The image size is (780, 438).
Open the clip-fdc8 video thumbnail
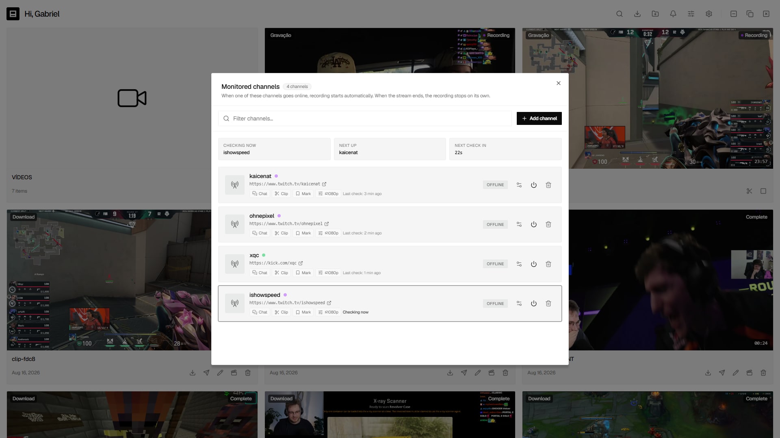point(109,280)
